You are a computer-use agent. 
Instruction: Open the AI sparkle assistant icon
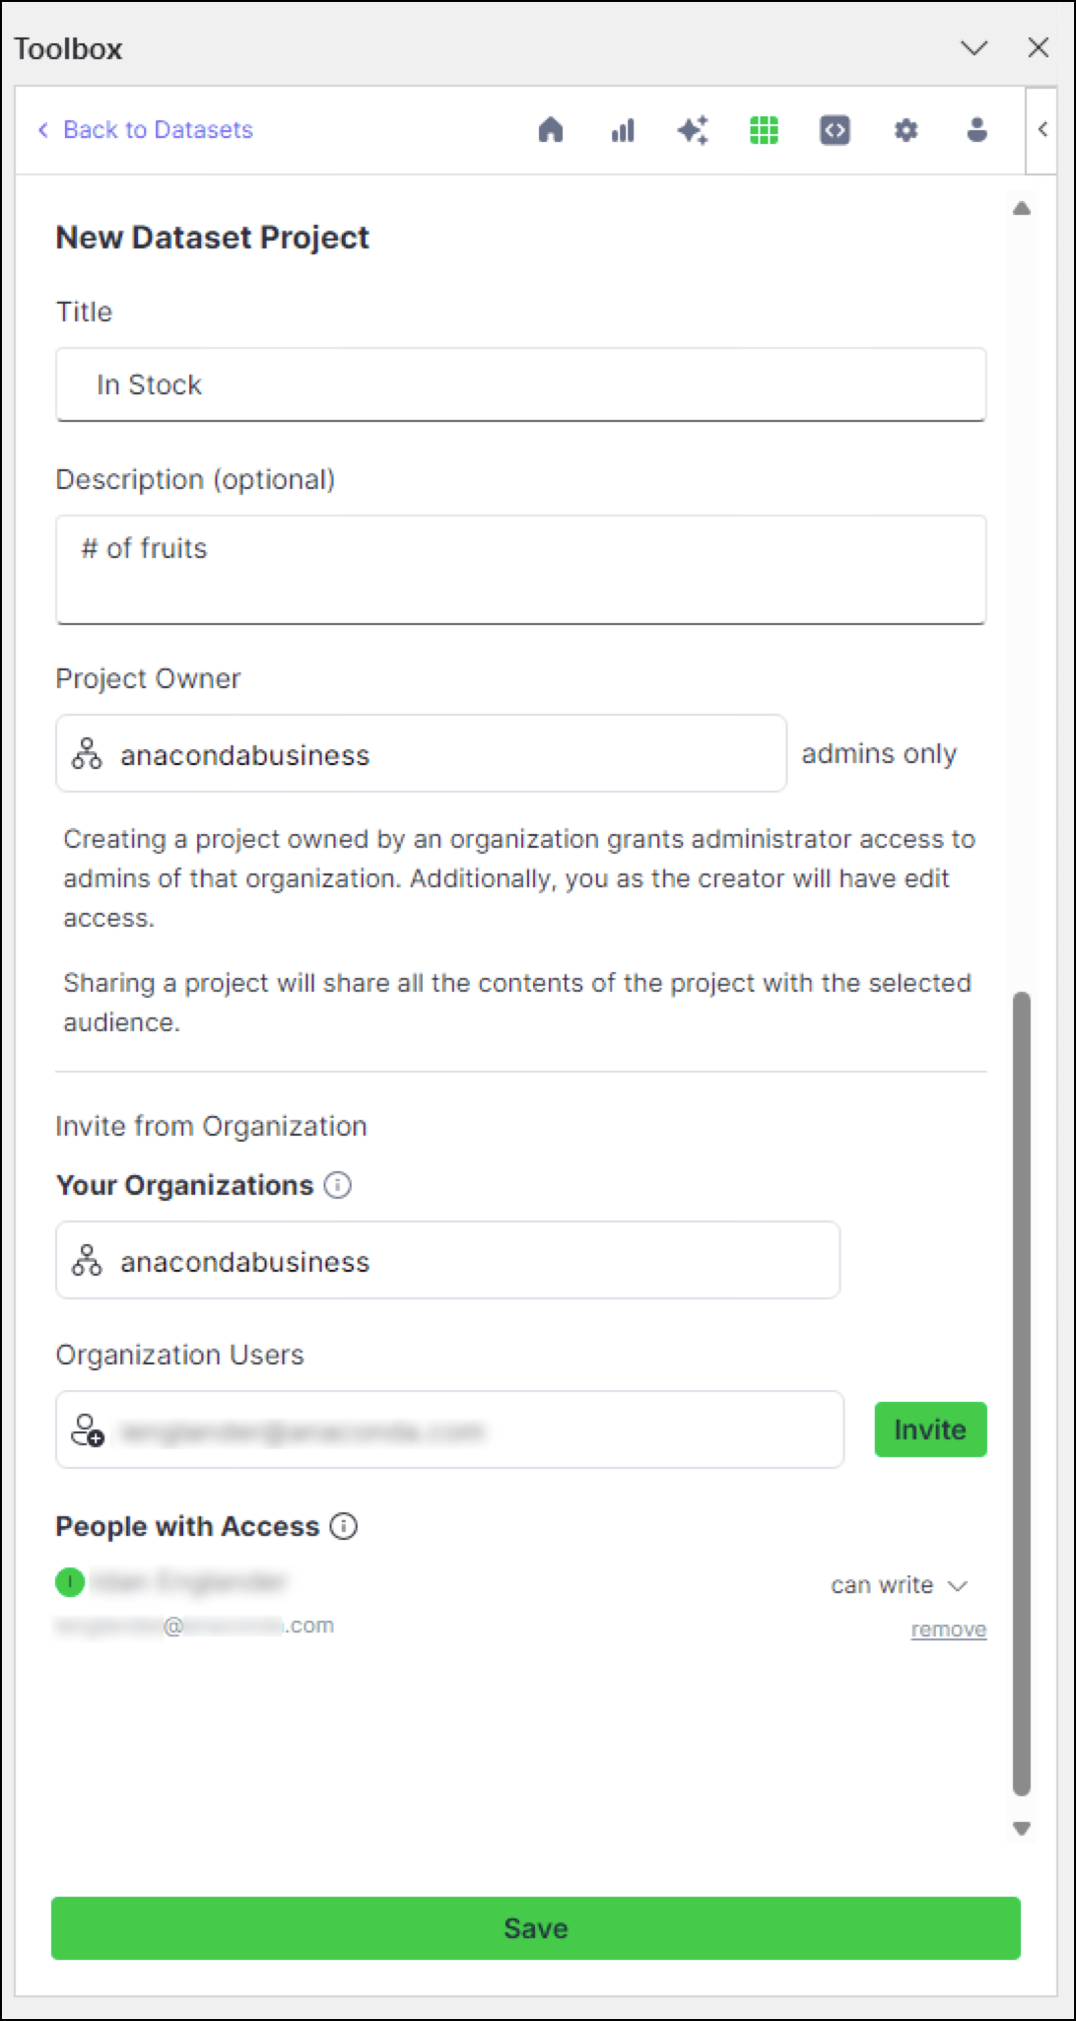[x=694, y=130]
